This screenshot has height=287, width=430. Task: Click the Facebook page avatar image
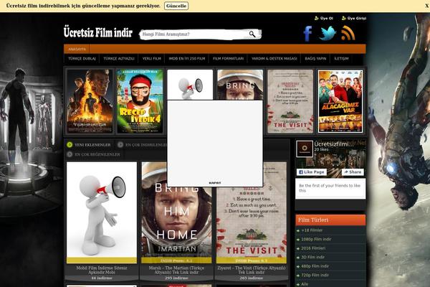[305, 149]
